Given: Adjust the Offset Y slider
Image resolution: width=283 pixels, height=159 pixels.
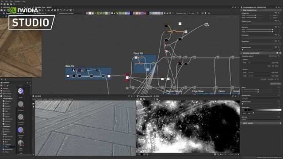Looking at the screenshot, I should pos(258,92).
